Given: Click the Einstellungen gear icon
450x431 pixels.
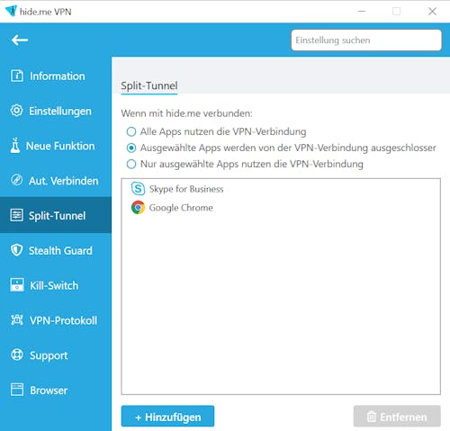Looking at the screenshot, I should pyautogui.click(x=16, y=111).
